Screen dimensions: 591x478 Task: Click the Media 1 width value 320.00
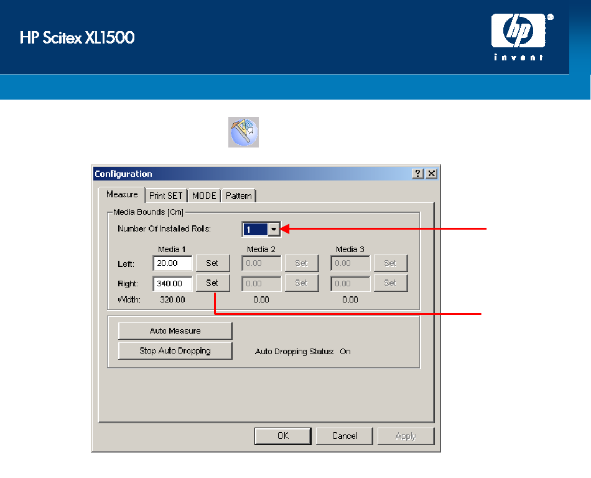pyautogui.click(x=172, y=300)
